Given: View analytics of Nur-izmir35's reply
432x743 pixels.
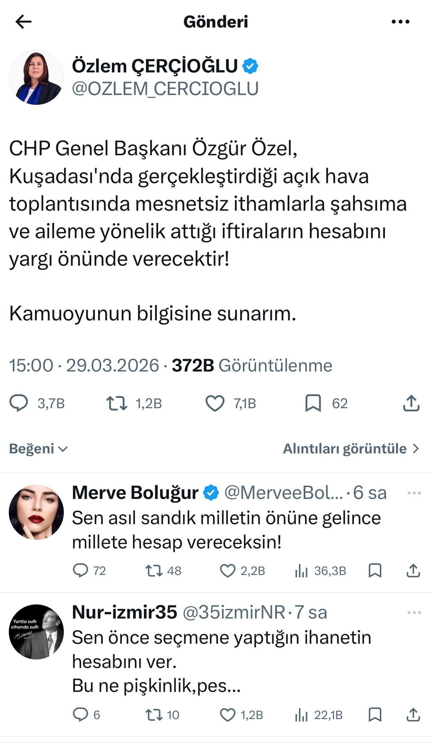Looking at the screenshot, I should (x=301, y=715).
